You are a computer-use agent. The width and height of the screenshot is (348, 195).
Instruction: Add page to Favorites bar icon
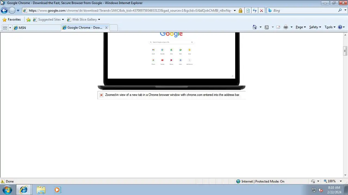tap(29, 19)
